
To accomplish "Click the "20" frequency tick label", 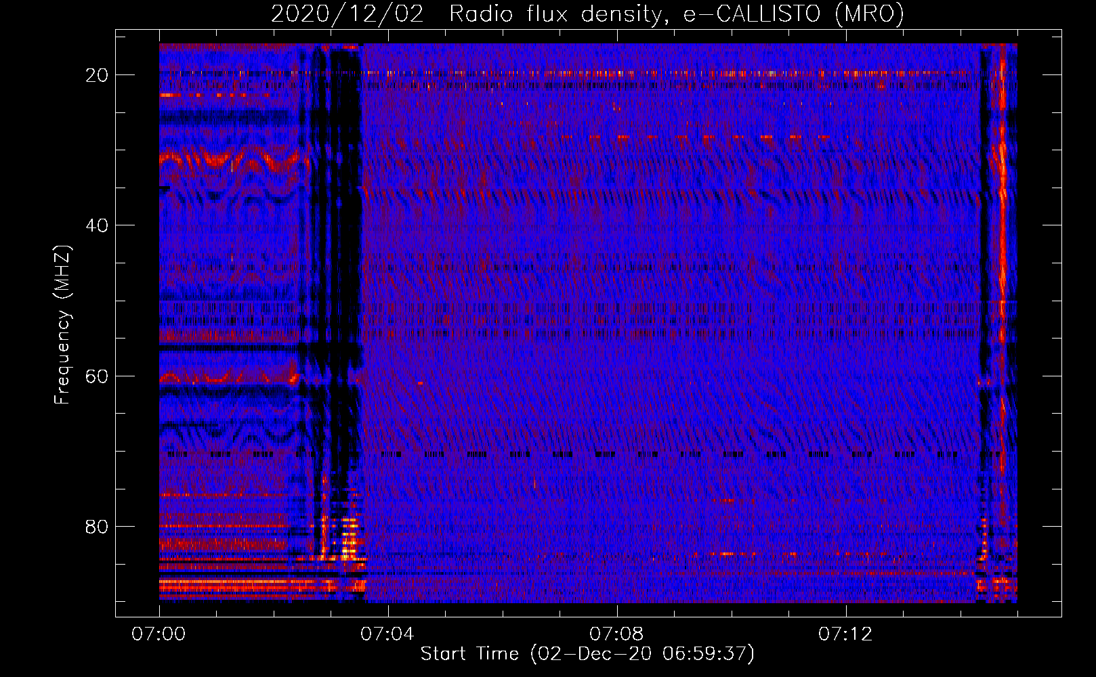I will tap(98, 74).
